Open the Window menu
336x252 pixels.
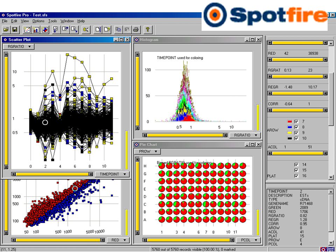67,21
